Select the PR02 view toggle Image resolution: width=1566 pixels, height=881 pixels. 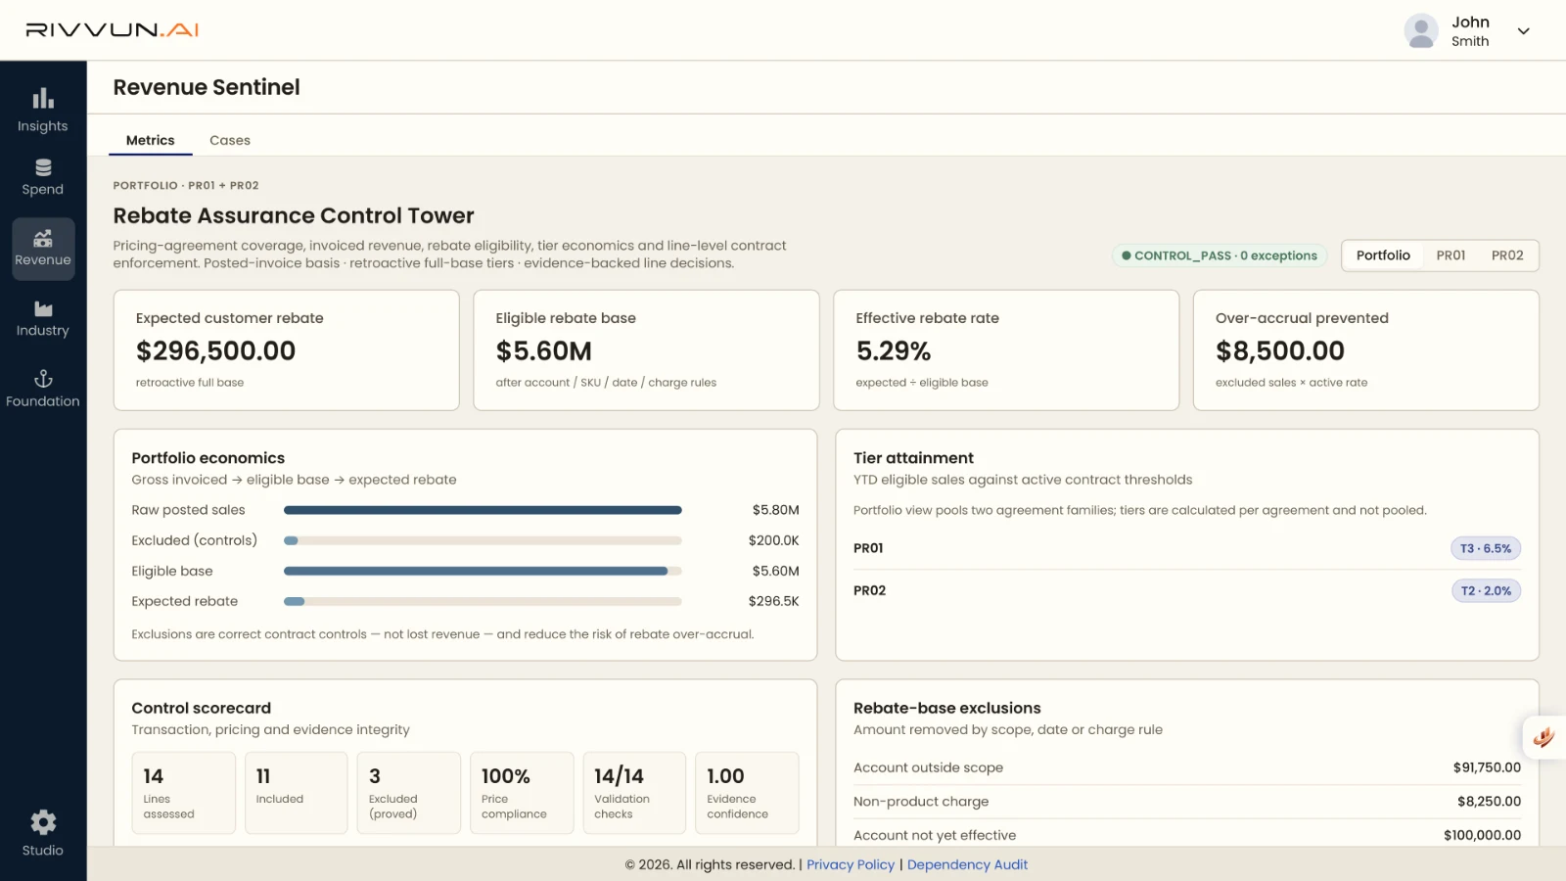click(1507, 255)
